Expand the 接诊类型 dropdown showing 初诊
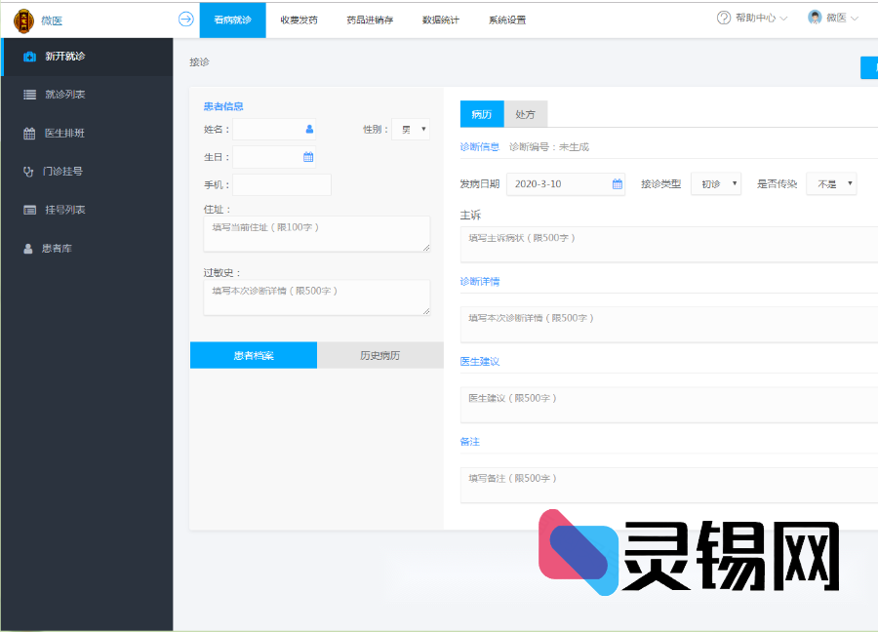Viewport: 878px width, 632px height. click(x=716, y=183)
